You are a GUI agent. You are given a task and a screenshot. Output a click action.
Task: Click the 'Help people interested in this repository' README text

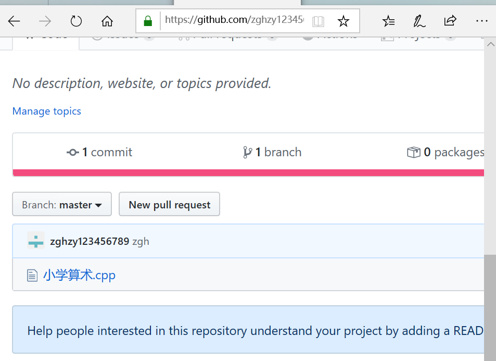(255, 331)
